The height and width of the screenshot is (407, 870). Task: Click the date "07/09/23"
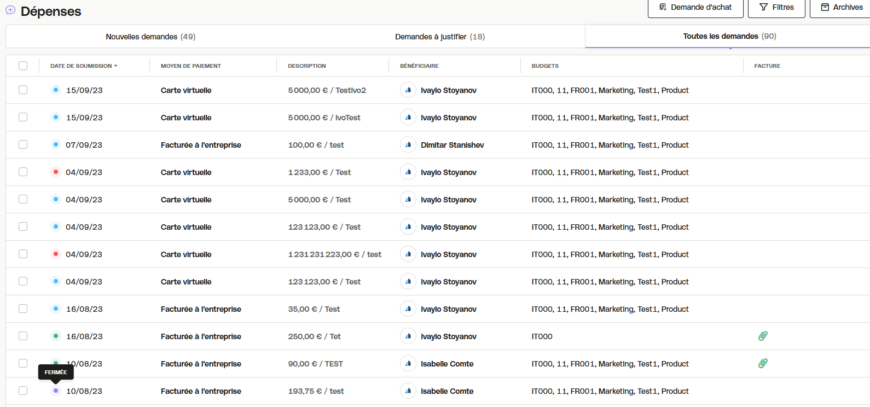coord(84,145)
